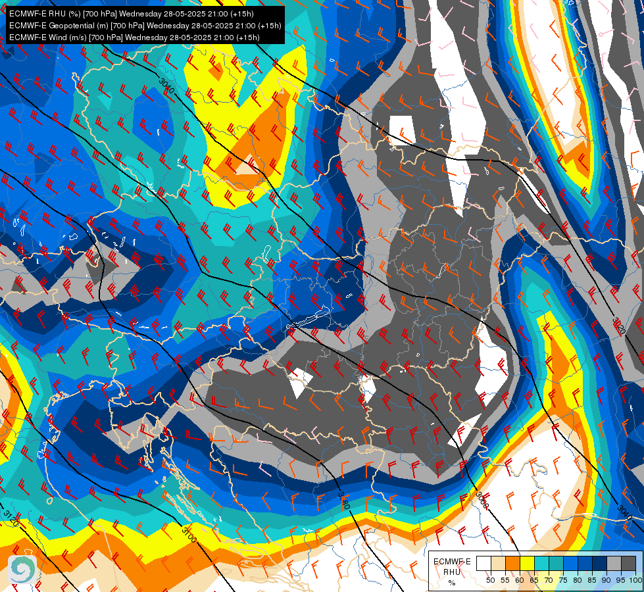Click the 3100 geopotential contour label

coord(189,535)
